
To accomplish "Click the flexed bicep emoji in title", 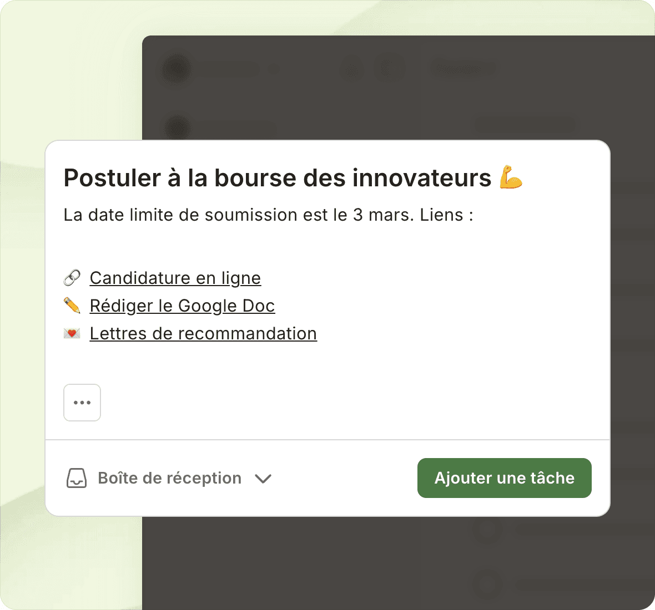I will (511, 178).
